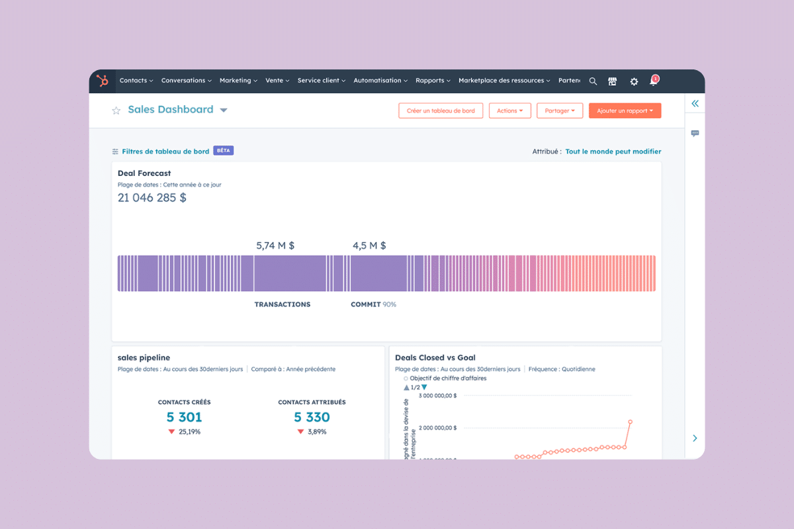Click the Tout le monde peut modifier link

(613, 151)
